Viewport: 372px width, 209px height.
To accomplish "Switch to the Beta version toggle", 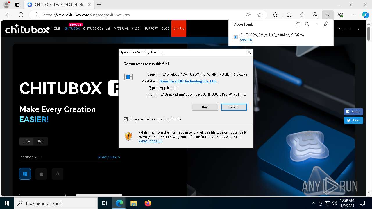I will [x=40, y=141].
